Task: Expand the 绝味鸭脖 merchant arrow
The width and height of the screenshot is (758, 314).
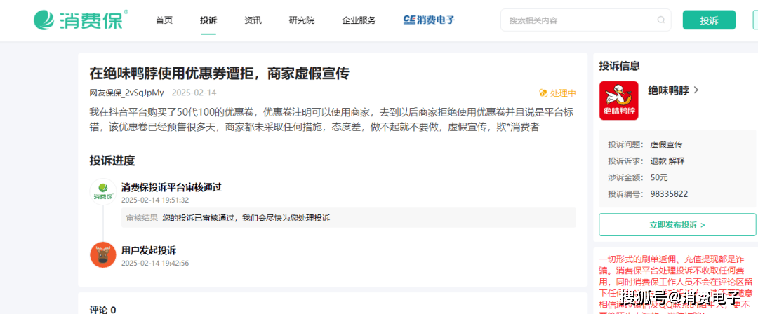Action: click(x=696, y=90)
